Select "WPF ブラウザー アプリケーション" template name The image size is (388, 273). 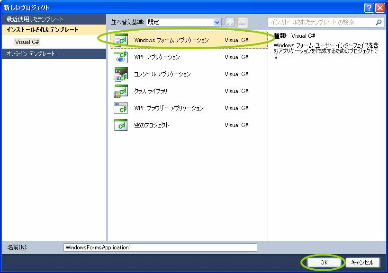click(169, 108)
